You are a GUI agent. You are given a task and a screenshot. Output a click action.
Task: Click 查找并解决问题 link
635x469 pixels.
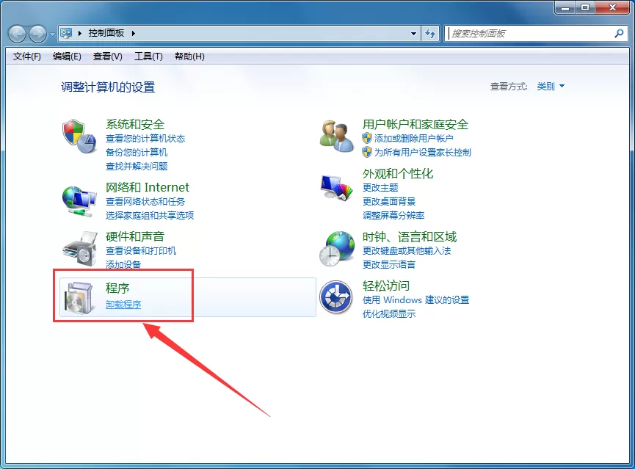coord(137,166)
